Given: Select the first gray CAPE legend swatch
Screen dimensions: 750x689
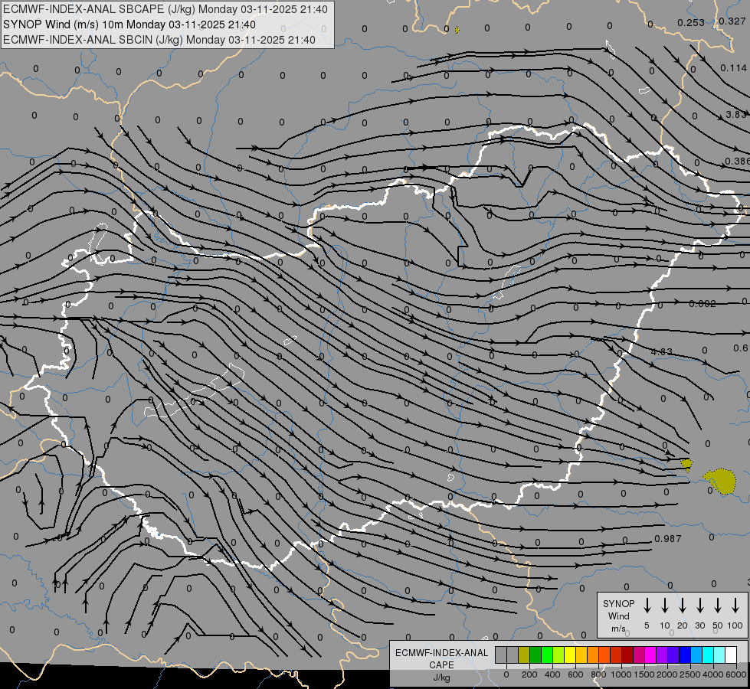Looking at the screenshot, I should pos(501,655).
